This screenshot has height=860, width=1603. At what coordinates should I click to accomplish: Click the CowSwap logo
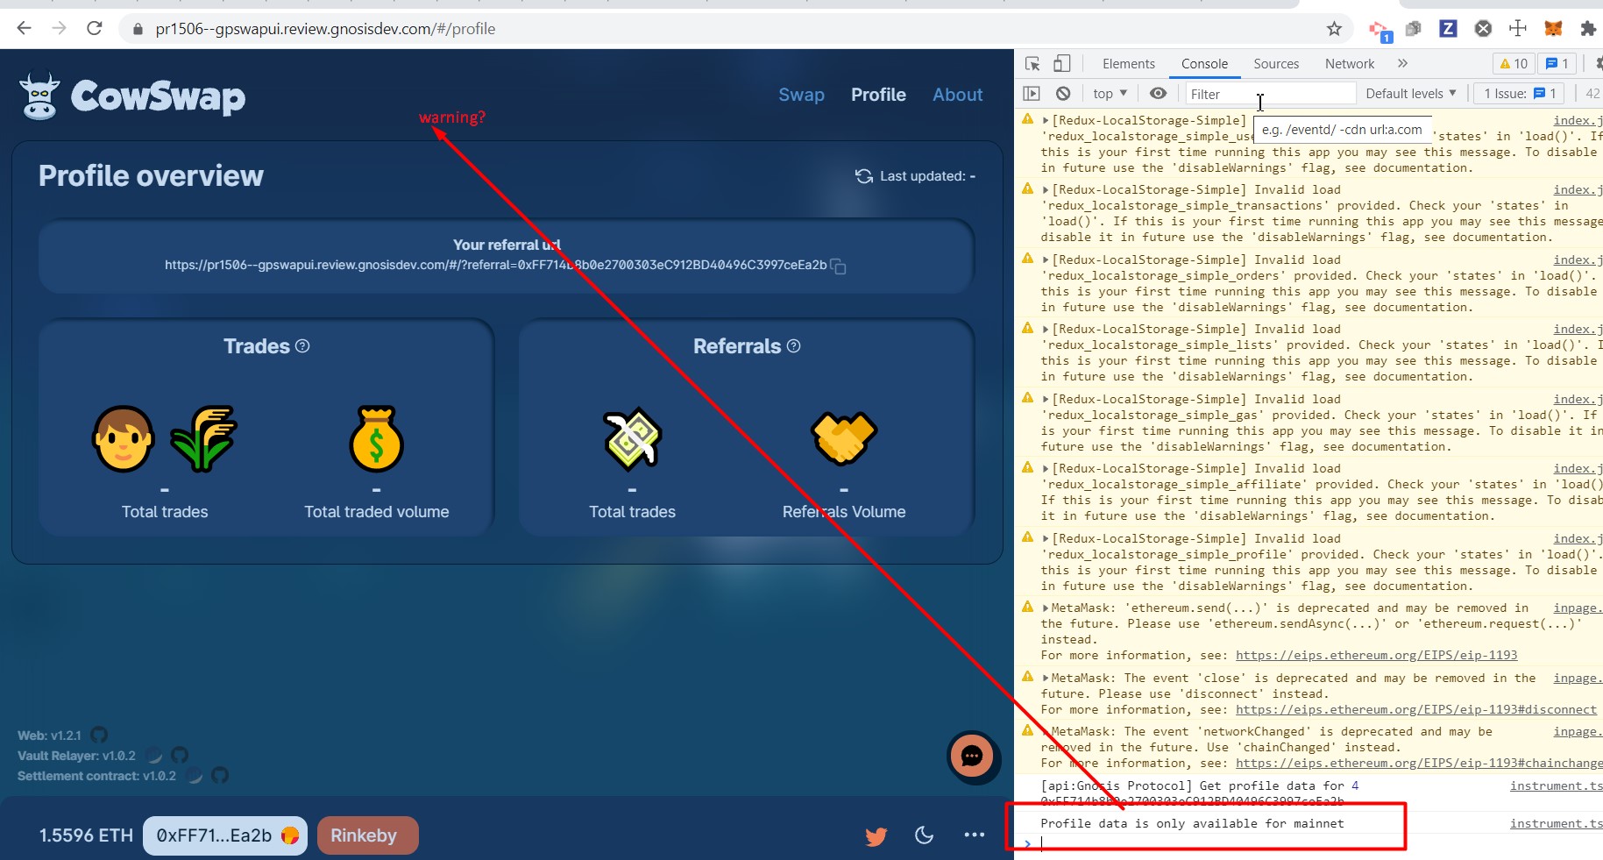[x=132, y=96]
